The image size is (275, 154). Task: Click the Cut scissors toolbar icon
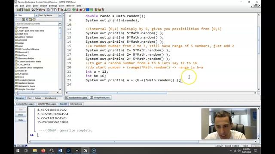[34, 10]
